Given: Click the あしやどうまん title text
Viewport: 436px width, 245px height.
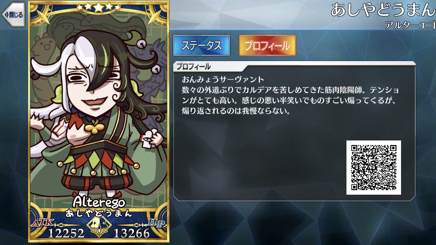Looking at the screenshot, I should [383, 10].
